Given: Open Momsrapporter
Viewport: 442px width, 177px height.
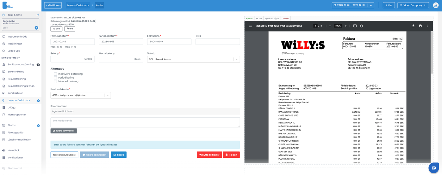Looking at the screenshot, I should [17, 115].
